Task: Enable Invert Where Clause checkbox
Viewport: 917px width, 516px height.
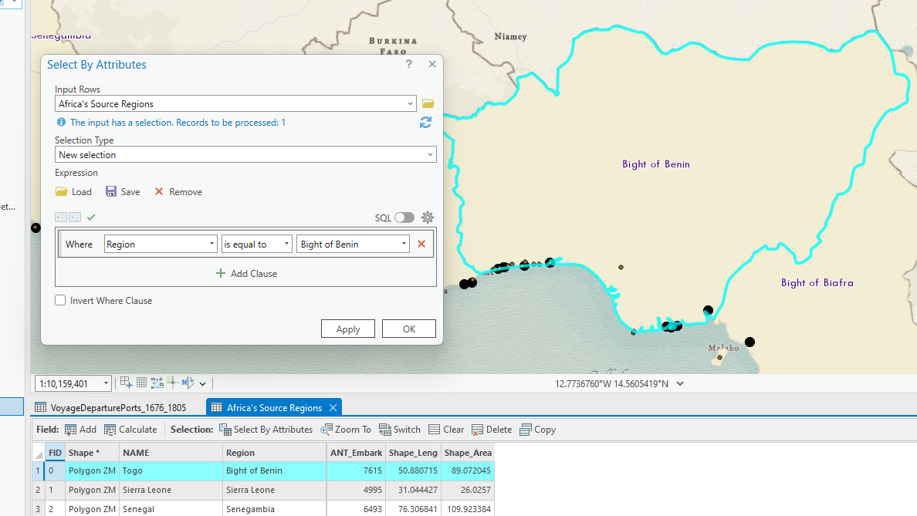Action: tap(60, 301)
